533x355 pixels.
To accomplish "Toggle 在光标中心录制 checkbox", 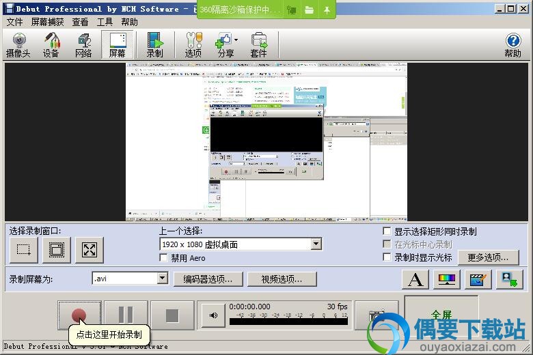I will click(x=387, y=244).
